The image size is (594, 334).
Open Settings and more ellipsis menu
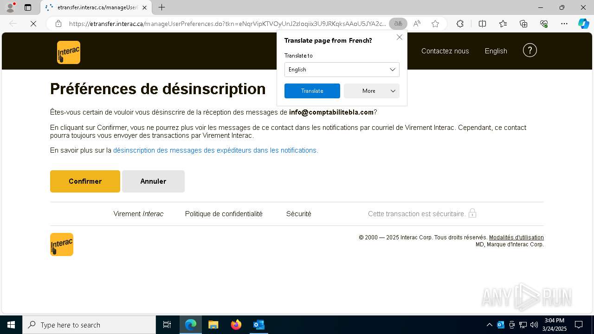(x=564, y=24)
